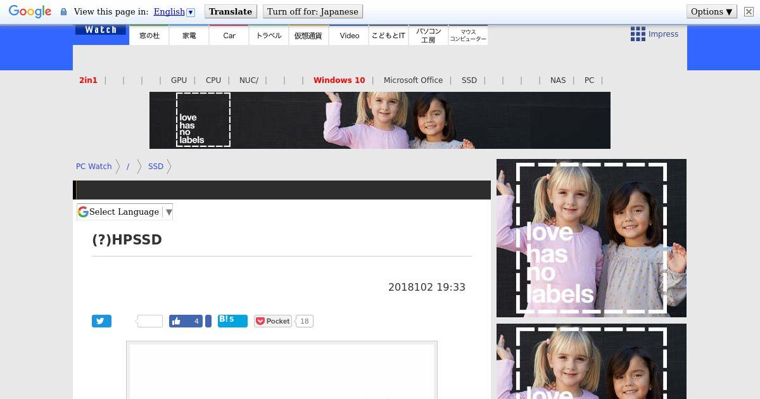Image resolution: width=760 pixels, height=399 pixels.
Task: Open the こどもとIT tab
Action: 388,35
